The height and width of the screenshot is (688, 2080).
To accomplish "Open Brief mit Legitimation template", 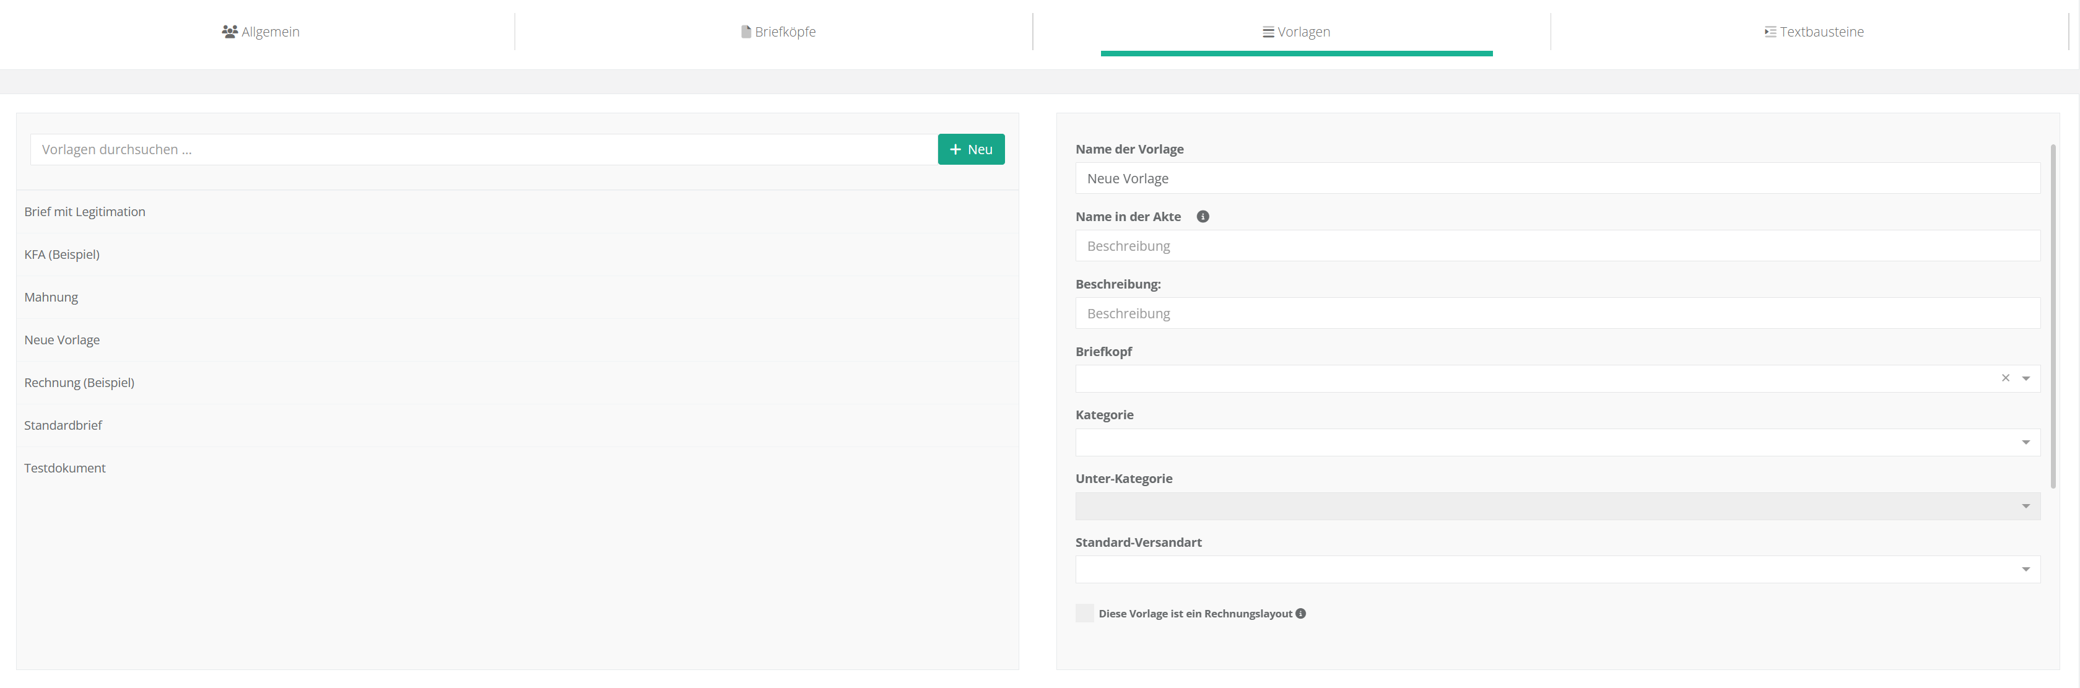I will [85, 212].
